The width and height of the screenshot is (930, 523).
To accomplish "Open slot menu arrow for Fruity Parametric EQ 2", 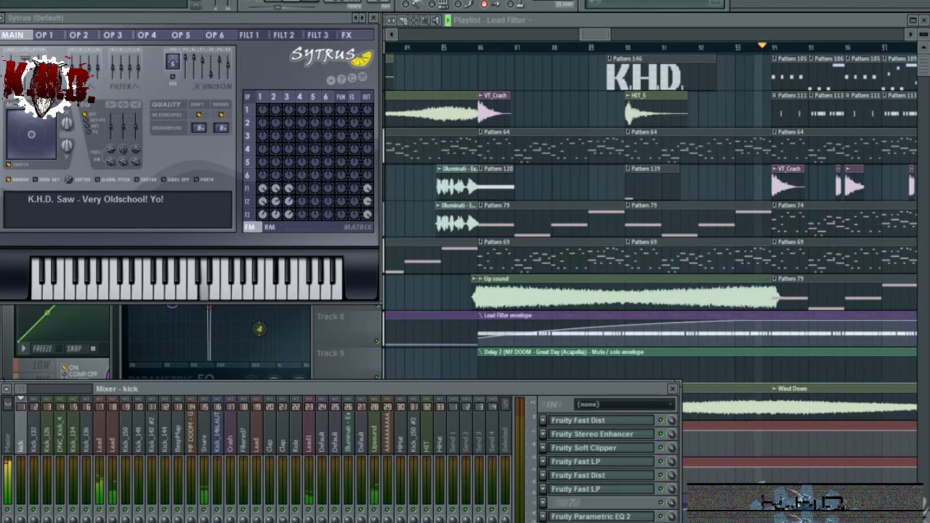I will pyautogui.click(x=543, y=516).
